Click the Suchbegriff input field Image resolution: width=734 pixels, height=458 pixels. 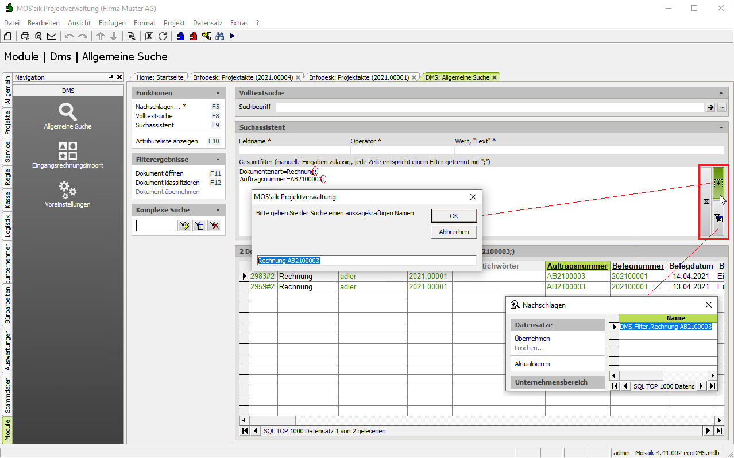(x=489, y=107)
